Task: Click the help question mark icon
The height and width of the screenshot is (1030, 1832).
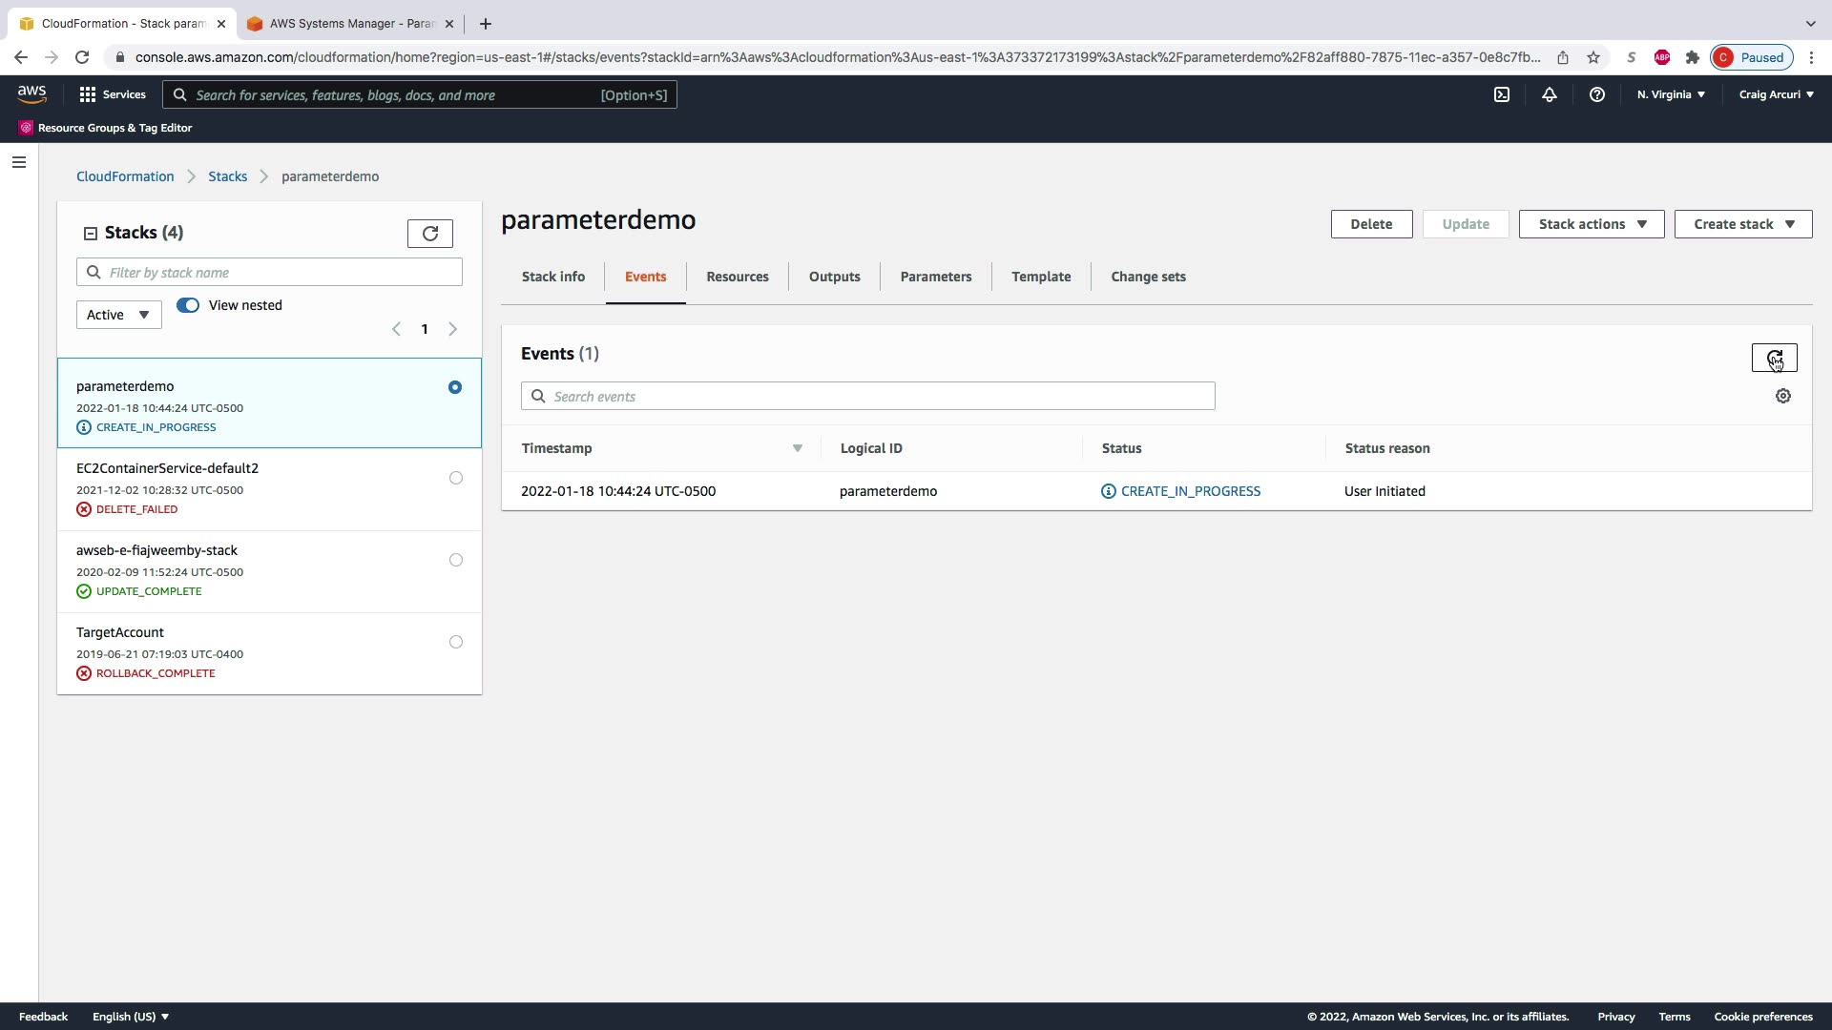Action: pyautogui.click(x=1597, y=94)
